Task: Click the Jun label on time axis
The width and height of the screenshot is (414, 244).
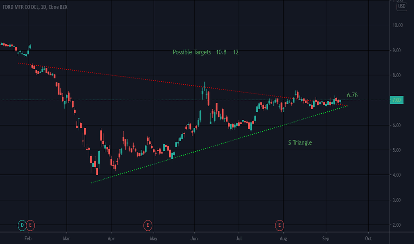Action: click(194, 239)
